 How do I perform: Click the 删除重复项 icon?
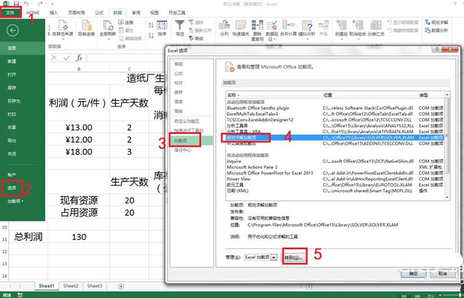click(257, 25)
